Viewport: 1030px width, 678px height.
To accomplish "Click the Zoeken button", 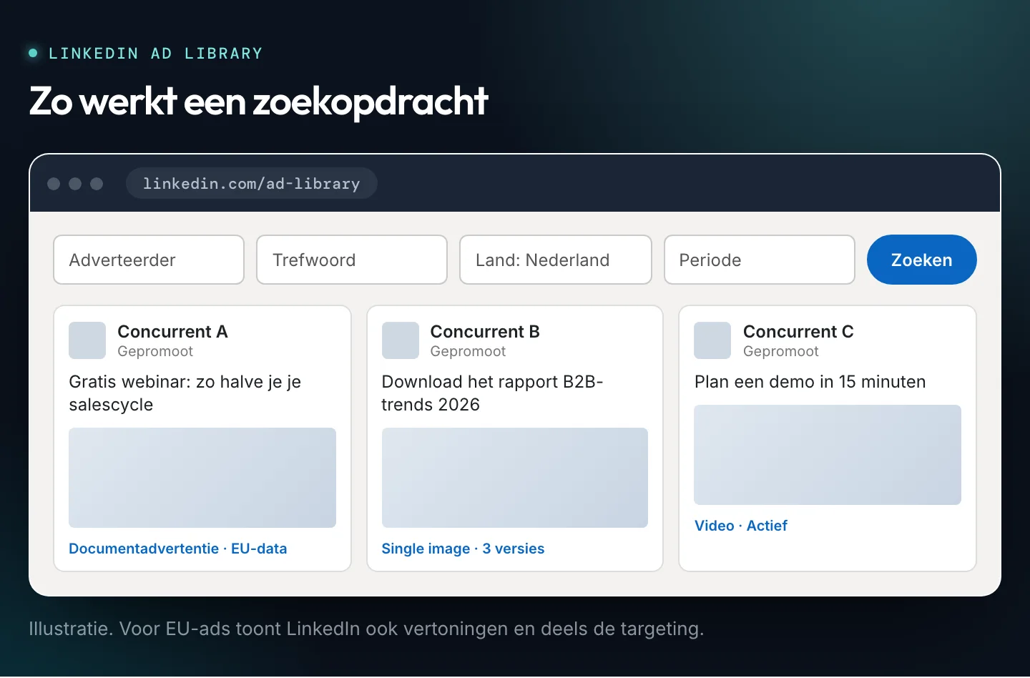I will pos(921,260).
